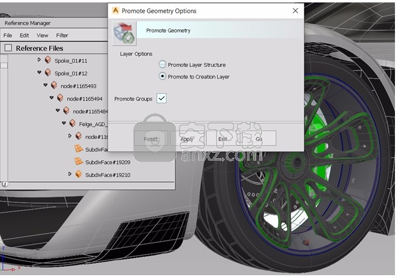
Task: Collapse the Felge_AGD branch
Action: [64, 123]
